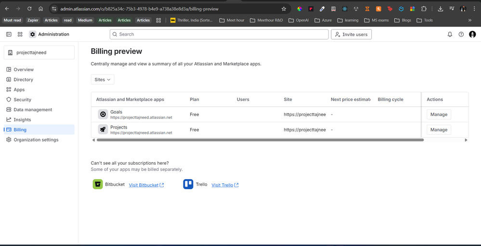This screenshot has width=481, height=246.
Task: Open the user profile avatar
Action: tap(472, 35)
